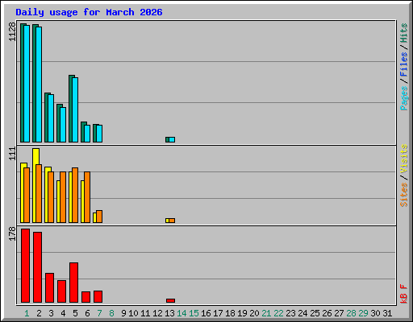Click the day 1 red KB bar

[25, 266]
